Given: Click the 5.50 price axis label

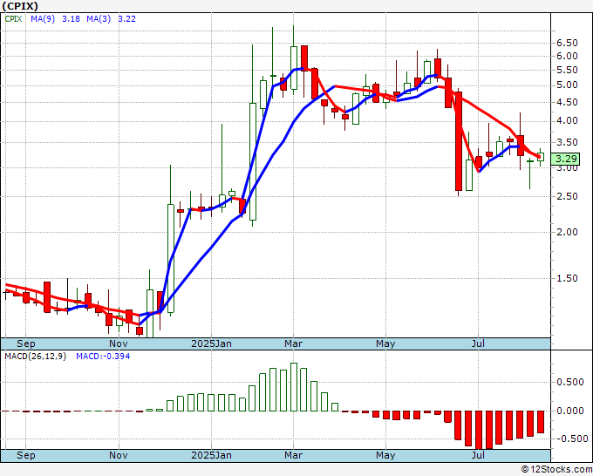Looking at the screenshot, I should [567, 70].
